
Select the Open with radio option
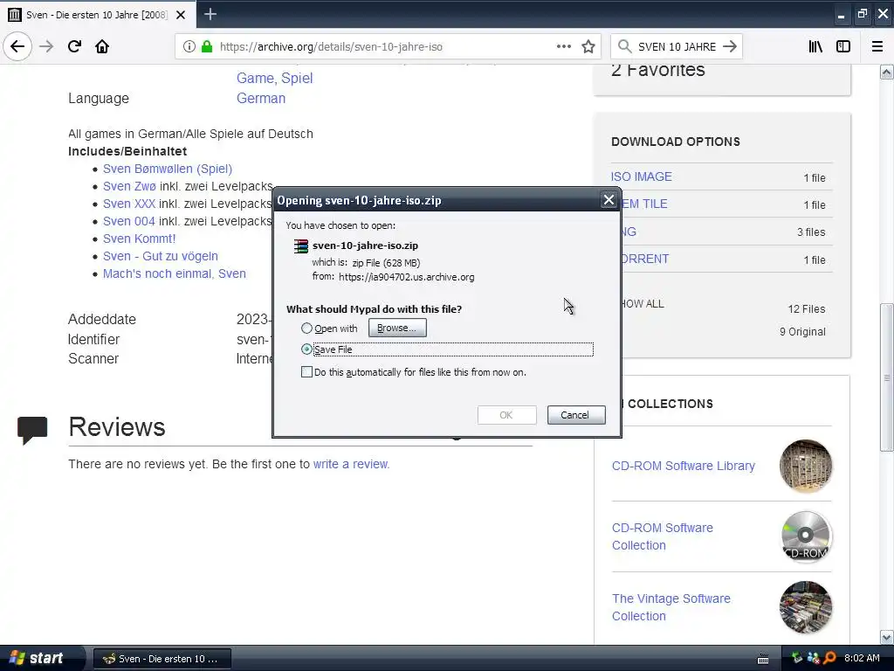point(306,329)
